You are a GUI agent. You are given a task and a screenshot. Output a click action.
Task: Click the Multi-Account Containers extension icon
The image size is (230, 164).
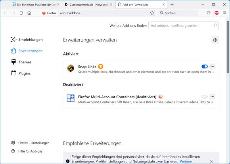click(71, 98)
